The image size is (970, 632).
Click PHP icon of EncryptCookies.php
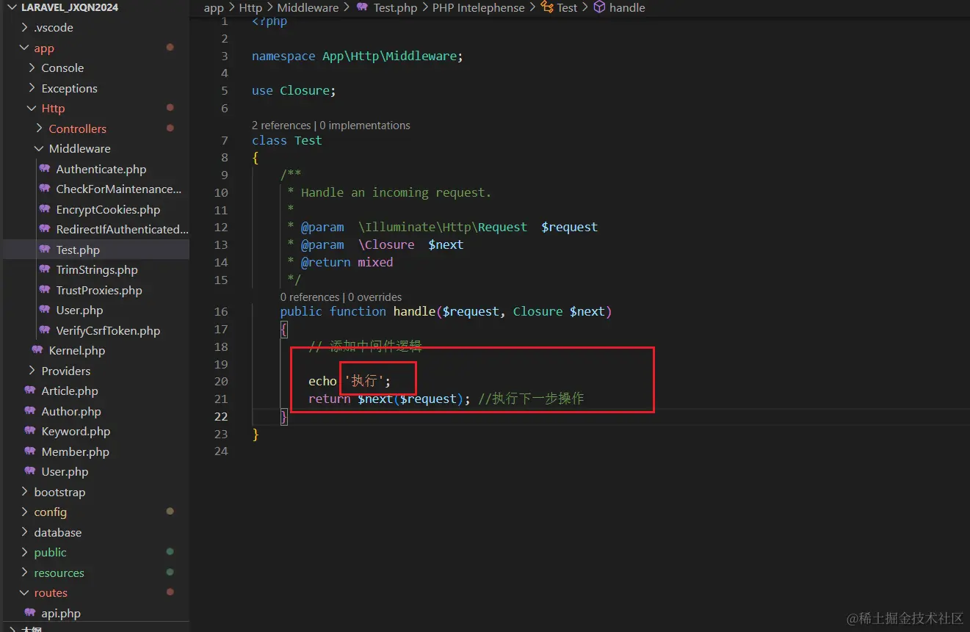point(45,209)
